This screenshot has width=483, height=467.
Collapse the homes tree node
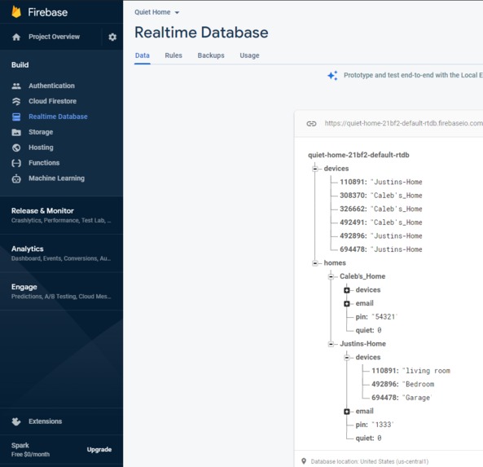pyautogui.click(x=315, y=263)
